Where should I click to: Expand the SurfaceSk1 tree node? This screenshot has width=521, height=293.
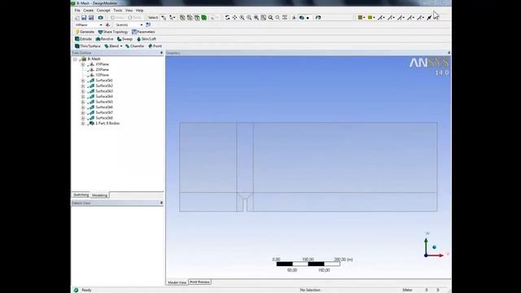click(83, 81)
